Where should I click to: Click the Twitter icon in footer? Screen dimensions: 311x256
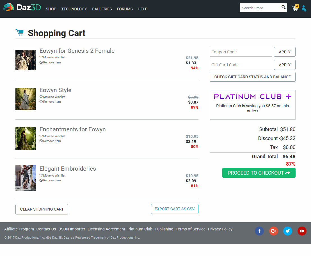pos(287,231)
